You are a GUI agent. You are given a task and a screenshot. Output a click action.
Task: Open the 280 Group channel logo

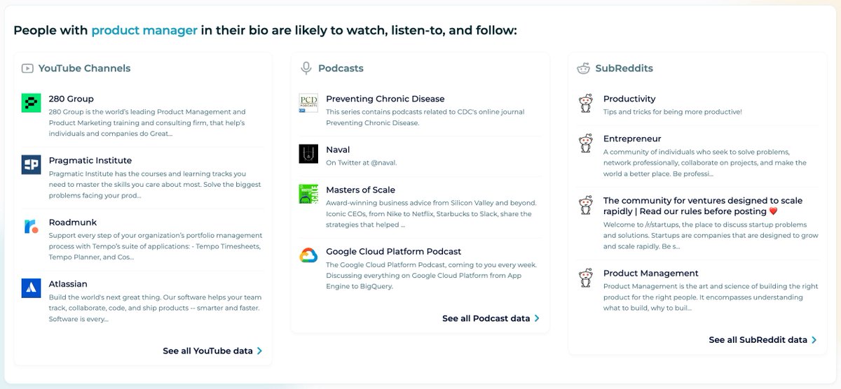click(x=32, y=103)
